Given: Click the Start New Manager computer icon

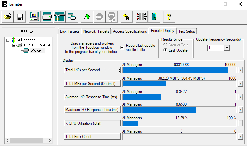Looking at the screenshot, I should point(35,16).
